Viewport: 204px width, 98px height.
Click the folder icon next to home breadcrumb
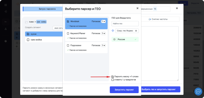(x=27, y=22)
